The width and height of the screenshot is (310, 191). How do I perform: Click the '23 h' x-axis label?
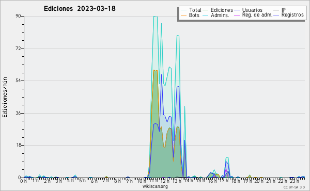coord(294,181)
